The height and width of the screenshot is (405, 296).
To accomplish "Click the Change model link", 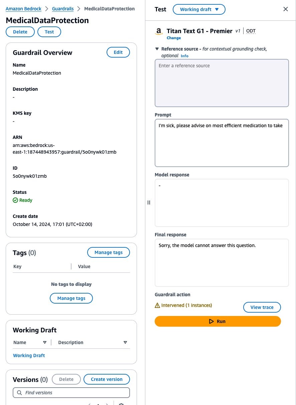I will click(x=174, y=38).
